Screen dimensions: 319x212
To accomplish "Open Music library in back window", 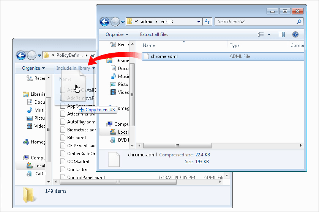I will click(36, 110).
